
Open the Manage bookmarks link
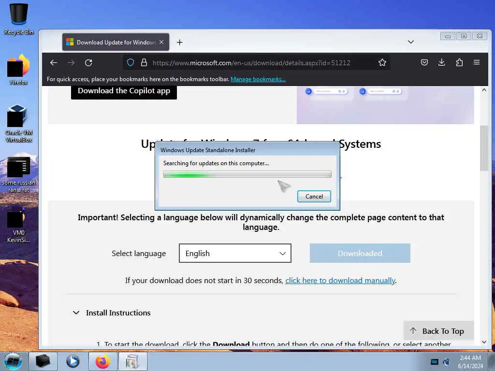pyautogui.click(x=258, y=79)
